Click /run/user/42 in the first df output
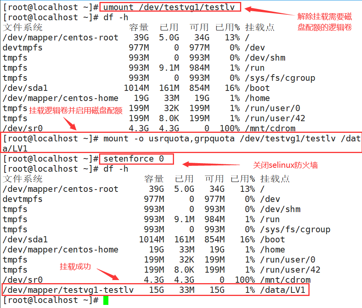The width and height of the screenshot is (362, 308). tap(275, 118)
